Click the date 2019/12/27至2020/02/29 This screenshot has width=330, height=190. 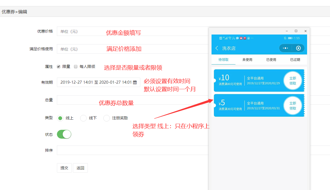pos(263,83)
